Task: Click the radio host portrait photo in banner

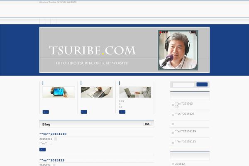Action: [x=178, y=50]
